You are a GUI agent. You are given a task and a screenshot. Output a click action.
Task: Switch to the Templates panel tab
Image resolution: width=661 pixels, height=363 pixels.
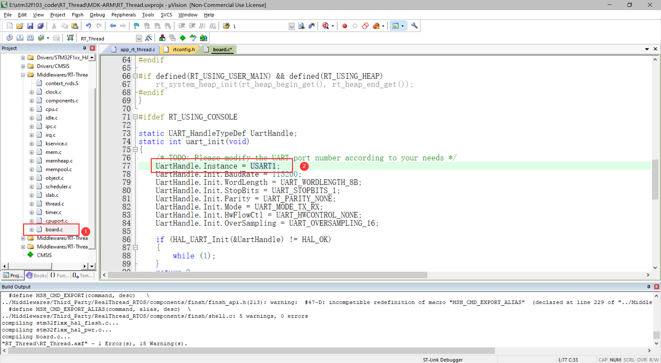83,275
